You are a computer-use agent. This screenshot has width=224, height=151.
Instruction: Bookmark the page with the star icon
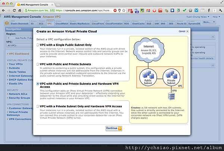click(124, 10)
